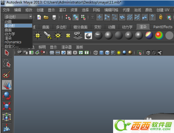Viewport: 174px width, 133px height.
Task: Activate the Move tool with cone icon
Action: 7,85
